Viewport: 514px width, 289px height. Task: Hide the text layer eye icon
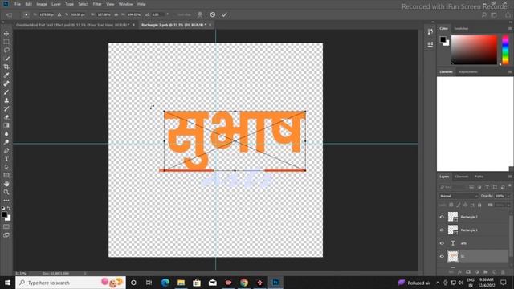tap(442, 243)
